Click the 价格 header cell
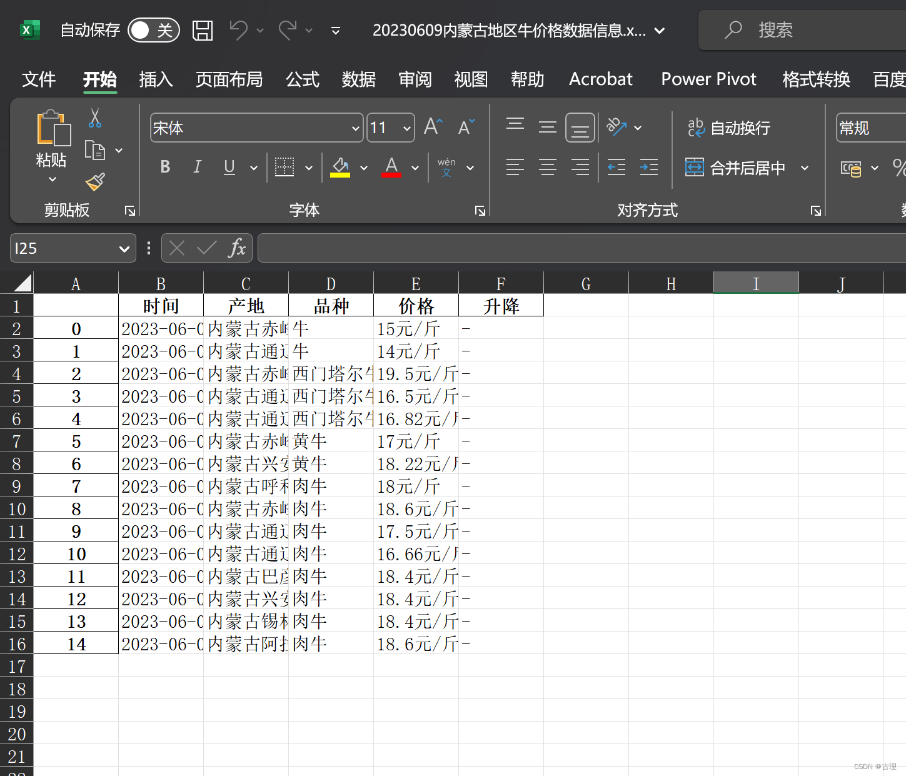 coord(416,306)
